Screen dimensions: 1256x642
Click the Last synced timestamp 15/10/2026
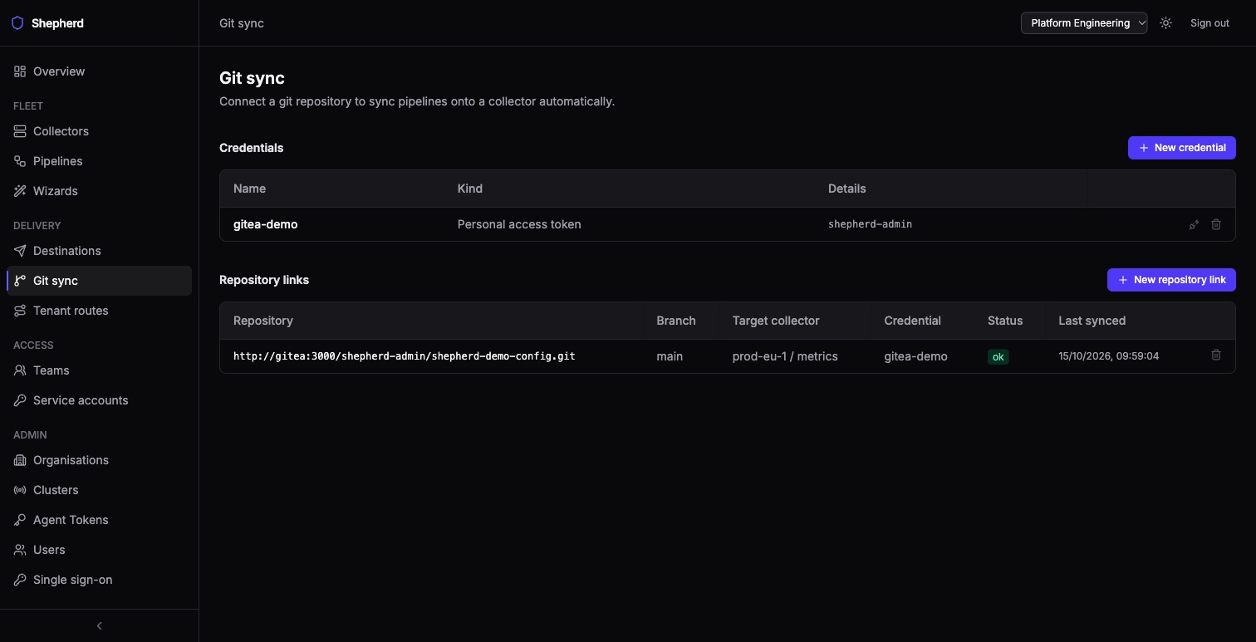click(1108, 356)
